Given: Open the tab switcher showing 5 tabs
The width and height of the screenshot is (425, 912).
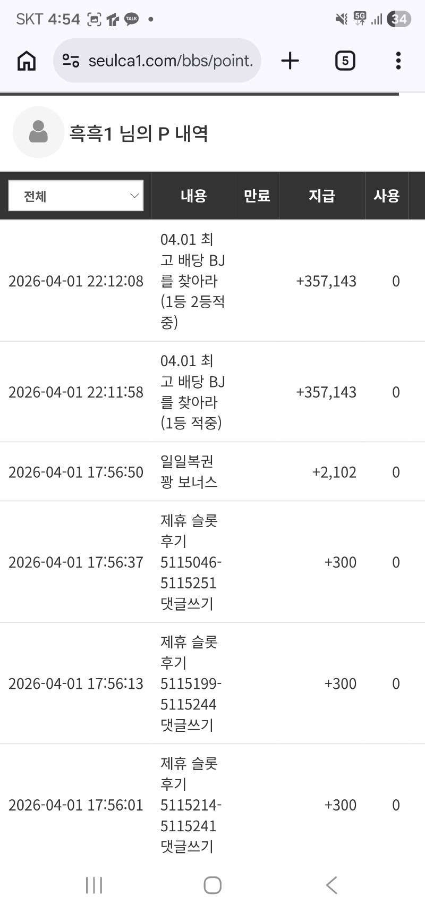Looking at the screenshot, I should [345, 61].
